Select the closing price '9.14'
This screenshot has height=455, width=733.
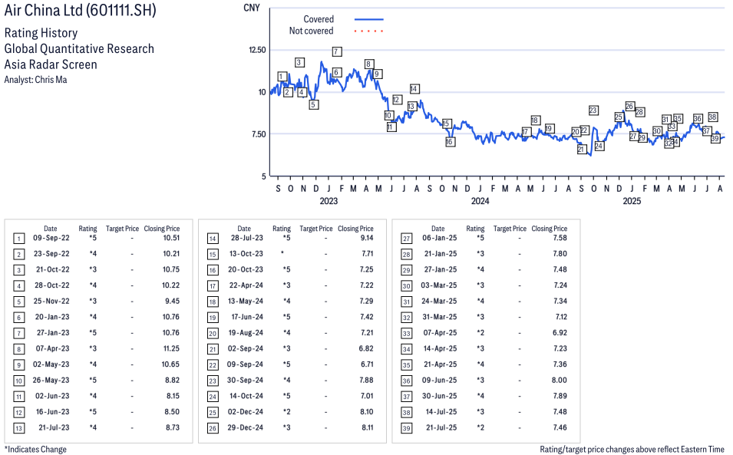pos(366,238)
